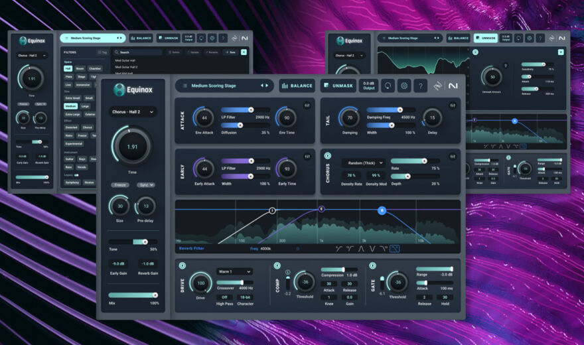Screen dimensions: 584x345
Task: Click the Save button in preset browser
Action: [x=230, y=52]
